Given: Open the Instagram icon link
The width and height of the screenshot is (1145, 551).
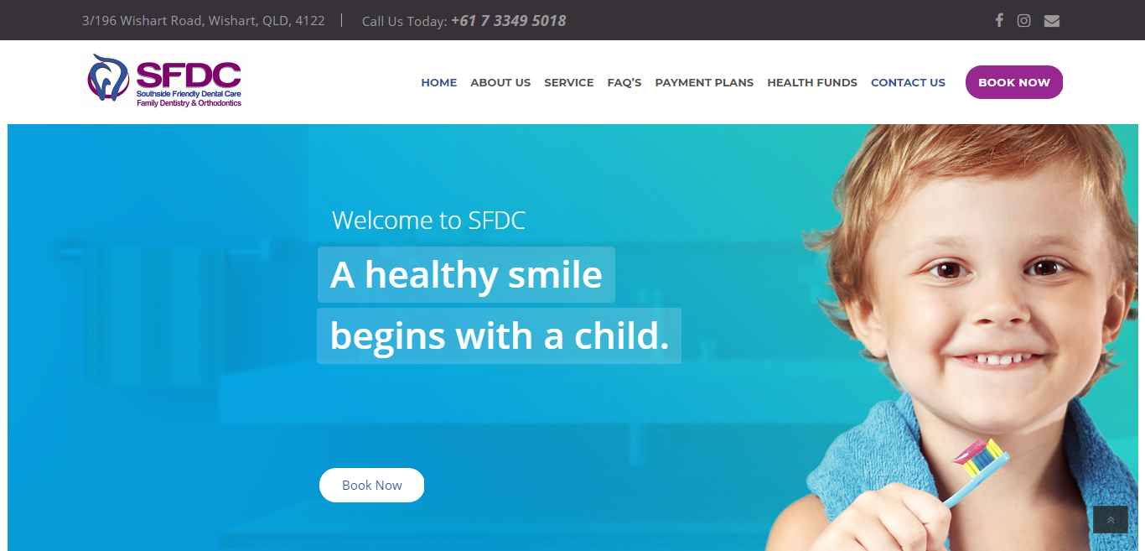Looking at the screenshot, I should tap(1023, 20).
